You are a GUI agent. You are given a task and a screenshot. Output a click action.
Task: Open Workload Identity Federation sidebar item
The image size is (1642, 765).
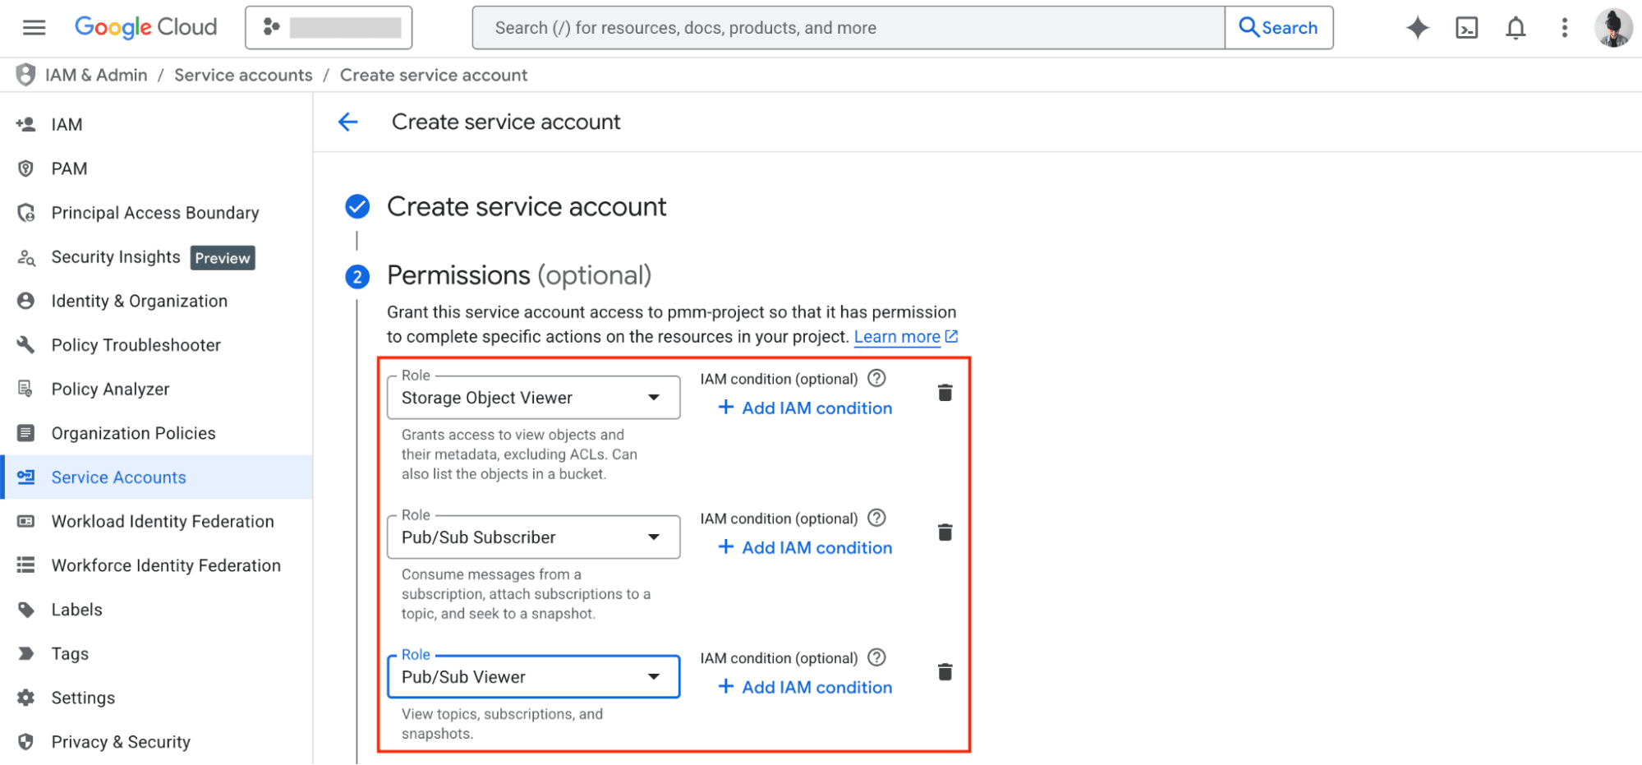click(x=162, y=522)
